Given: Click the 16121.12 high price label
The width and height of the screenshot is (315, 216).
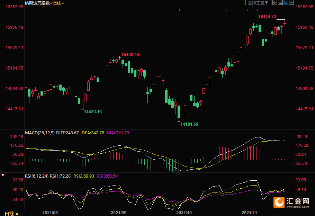Looking at the screenshot, I should coord(267,17).
